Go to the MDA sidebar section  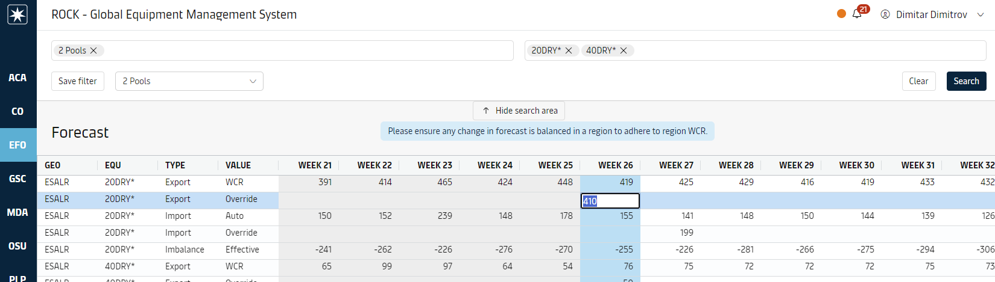[x=17, y=212]
